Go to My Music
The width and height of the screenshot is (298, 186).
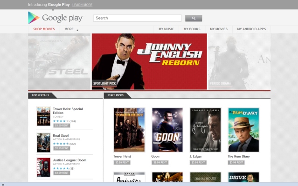click(166, 29)
